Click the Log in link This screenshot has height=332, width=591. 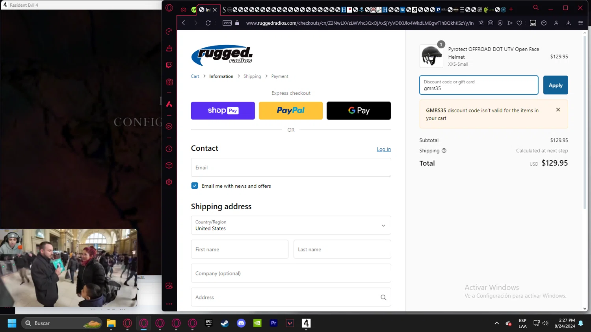point(384,149)
